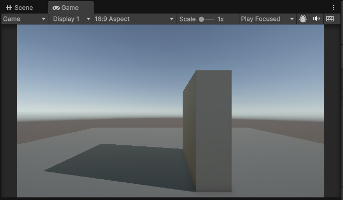
Task: Click the grid icon on Scene tab
Action: (x=9, y=8)
